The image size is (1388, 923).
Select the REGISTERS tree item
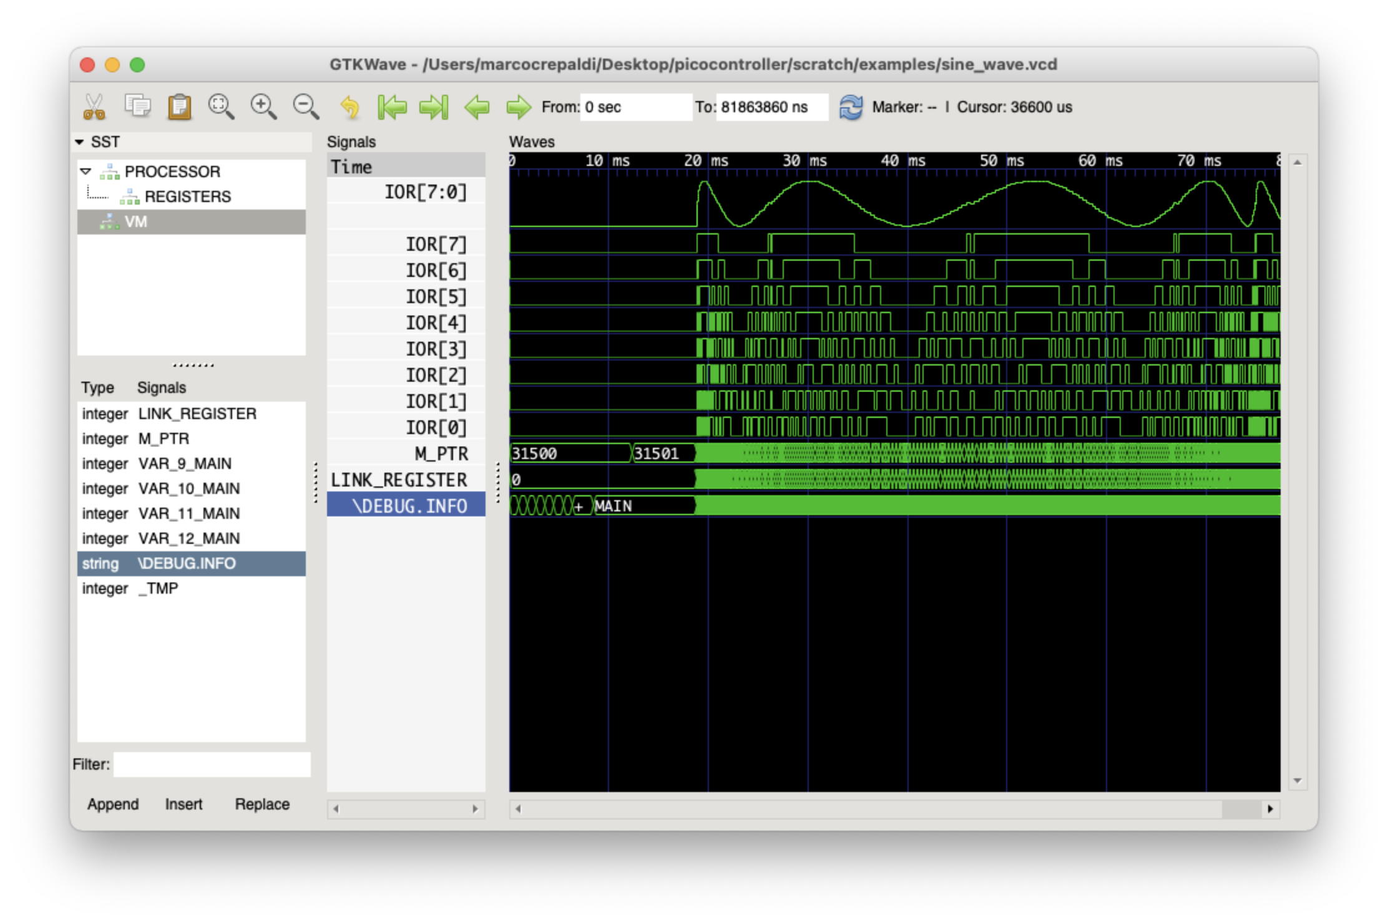point(187,196)
